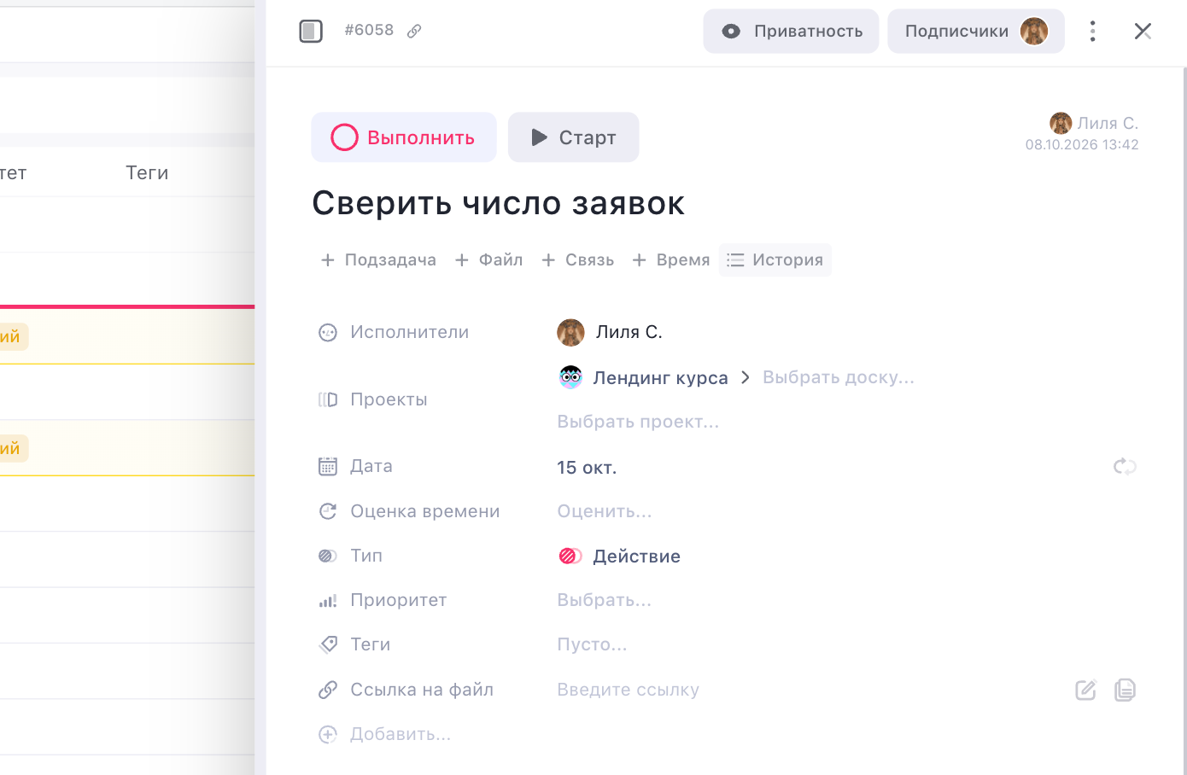Screen dimensions: 1187x775
Task: Expand Выбрать доску board selector
Action: pos(838,377)
